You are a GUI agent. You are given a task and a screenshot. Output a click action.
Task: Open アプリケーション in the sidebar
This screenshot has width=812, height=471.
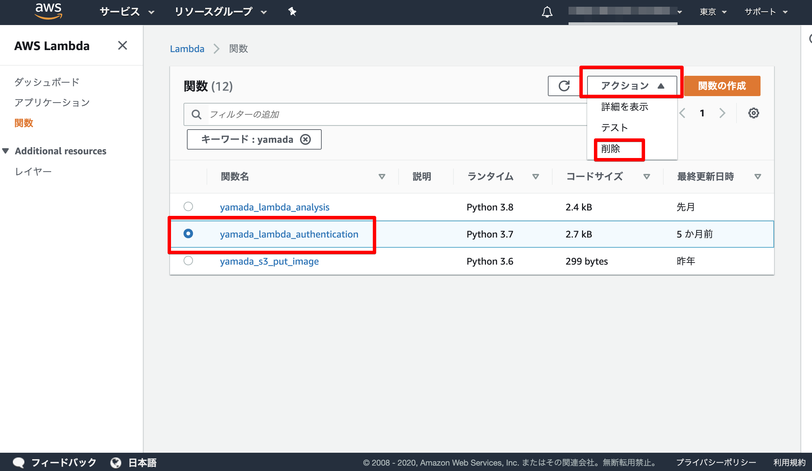52,103
